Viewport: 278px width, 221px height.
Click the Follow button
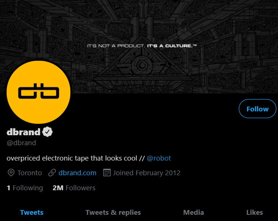click(257, 108)
